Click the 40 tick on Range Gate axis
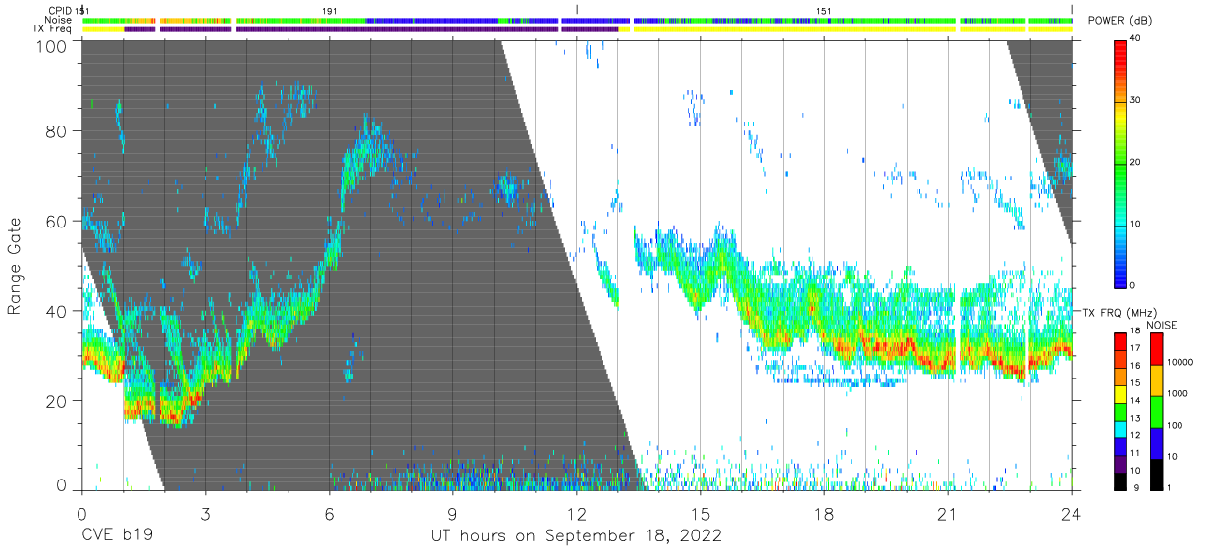Screen dimensions: 1205x556 pyautogui.click(x=56, y=311)
